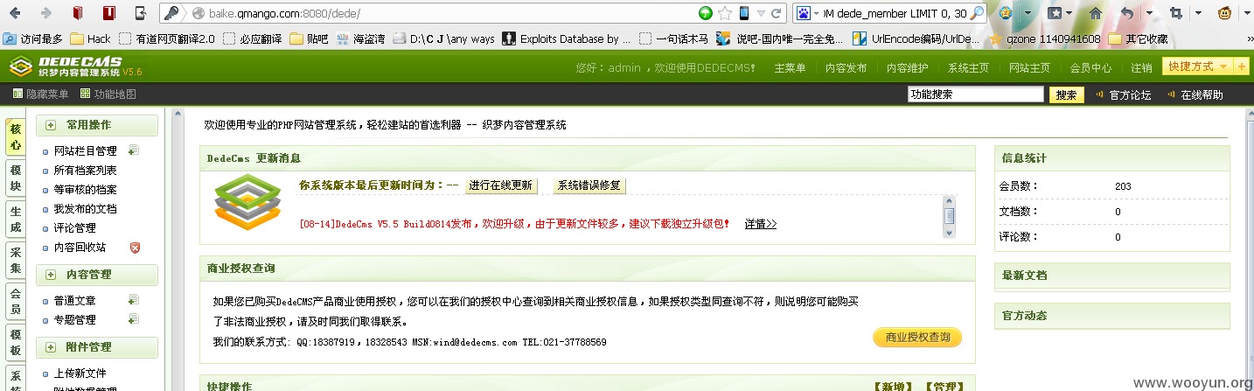
Task: Click 注销 to log out
Action: pos(1141,68)
